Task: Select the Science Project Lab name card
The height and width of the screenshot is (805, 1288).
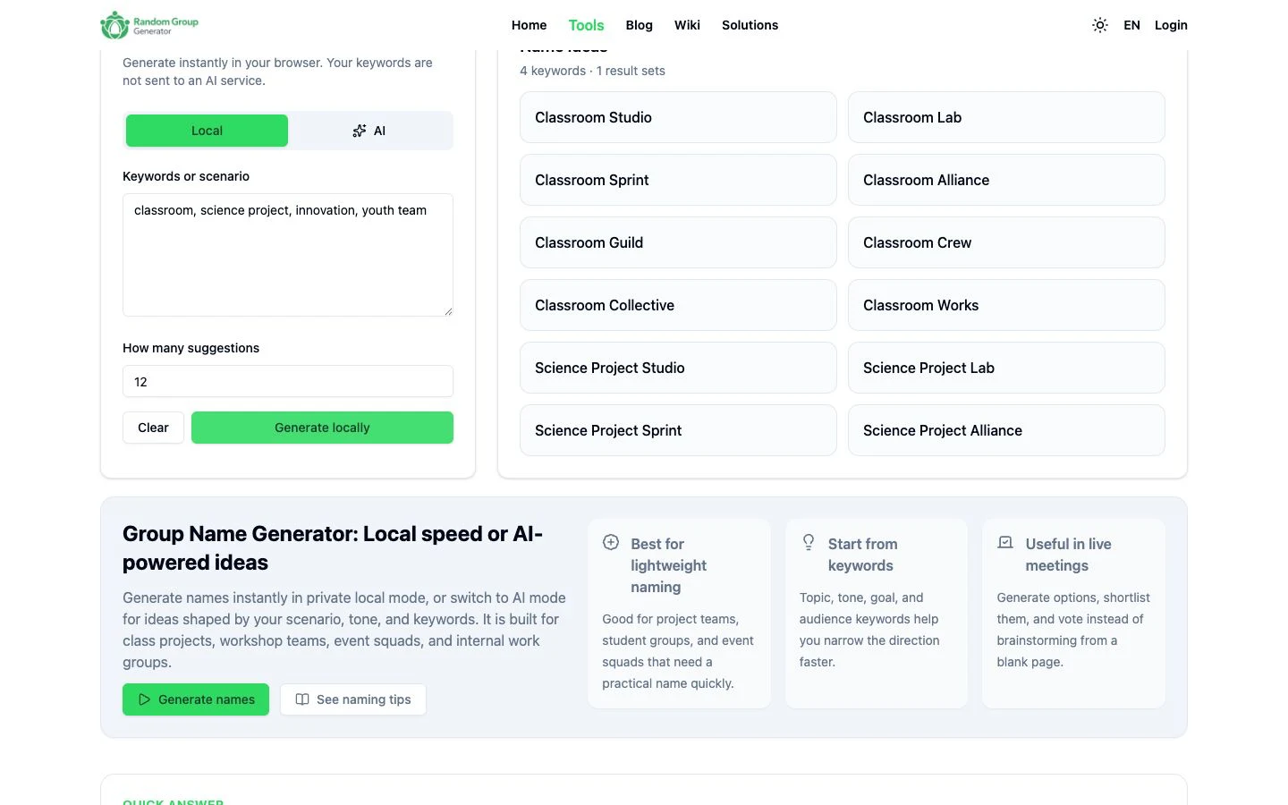Action: click(1006, 368)
